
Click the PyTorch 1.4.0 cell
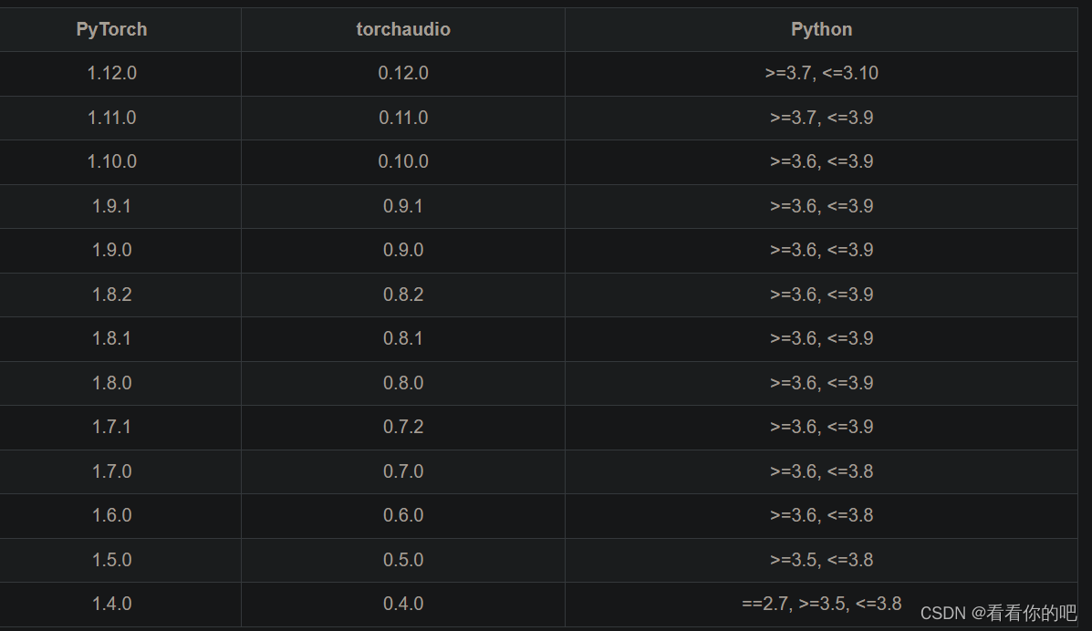click(x=111, y=604)
